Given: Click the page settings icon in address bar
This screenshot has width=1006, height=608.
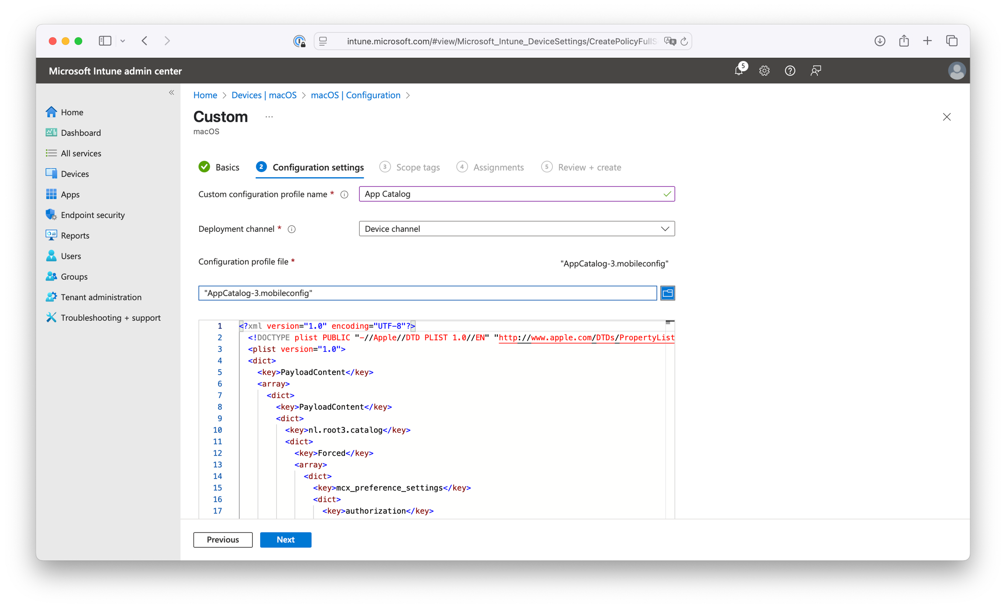Looking at the screenshot, I should pyautogui.click(x=323, y=41).
